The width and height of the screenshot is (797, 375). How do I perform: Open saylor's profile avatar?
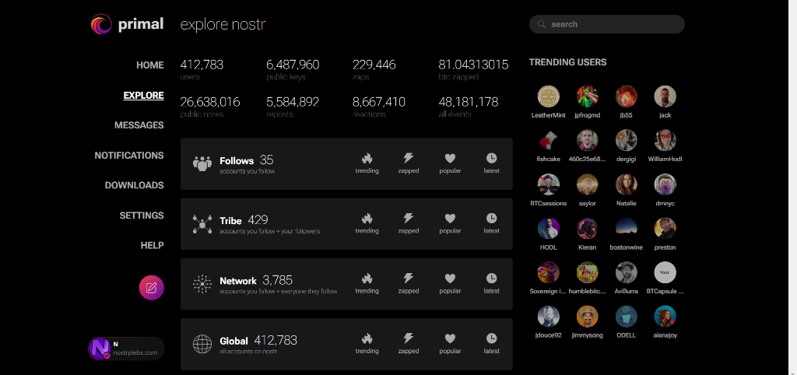(587, 184)
